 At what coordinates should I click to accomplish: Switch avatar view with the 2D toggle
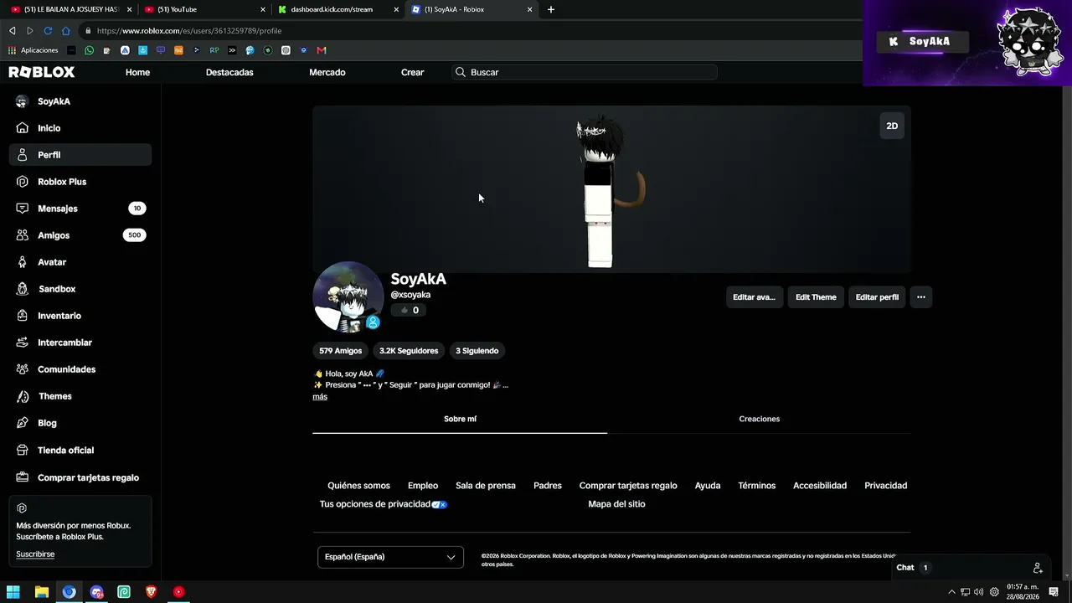point(892,126)
